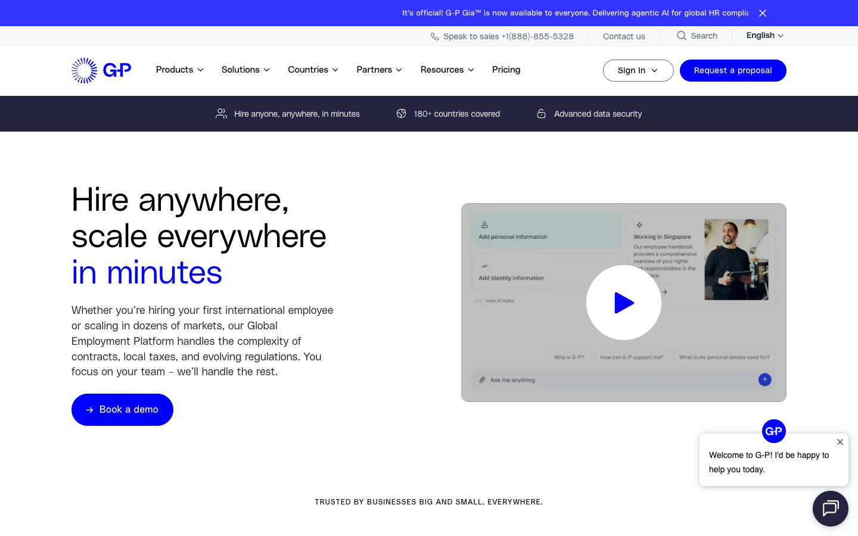Click the 'Who is G-P?' suggestion chip
Viewport: 858px width, 536px height.
coord(569,357)
